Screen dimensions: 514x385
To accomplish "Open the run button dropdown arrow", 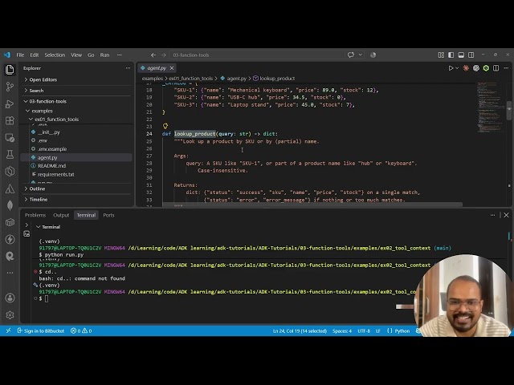I will 457,68.
